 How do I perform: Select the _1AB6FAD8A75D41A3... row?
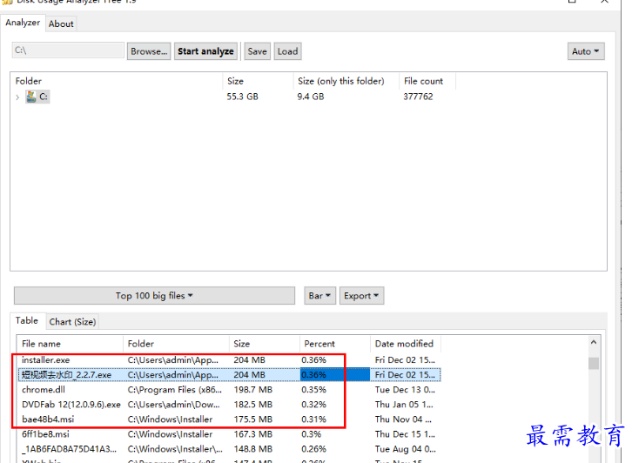pos(229,449)
